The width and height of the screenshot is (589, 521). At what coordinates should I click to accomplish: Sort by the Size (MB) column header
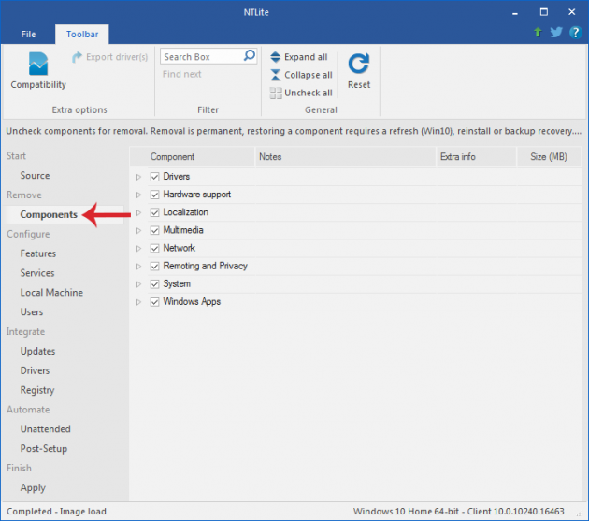(549, 157)
